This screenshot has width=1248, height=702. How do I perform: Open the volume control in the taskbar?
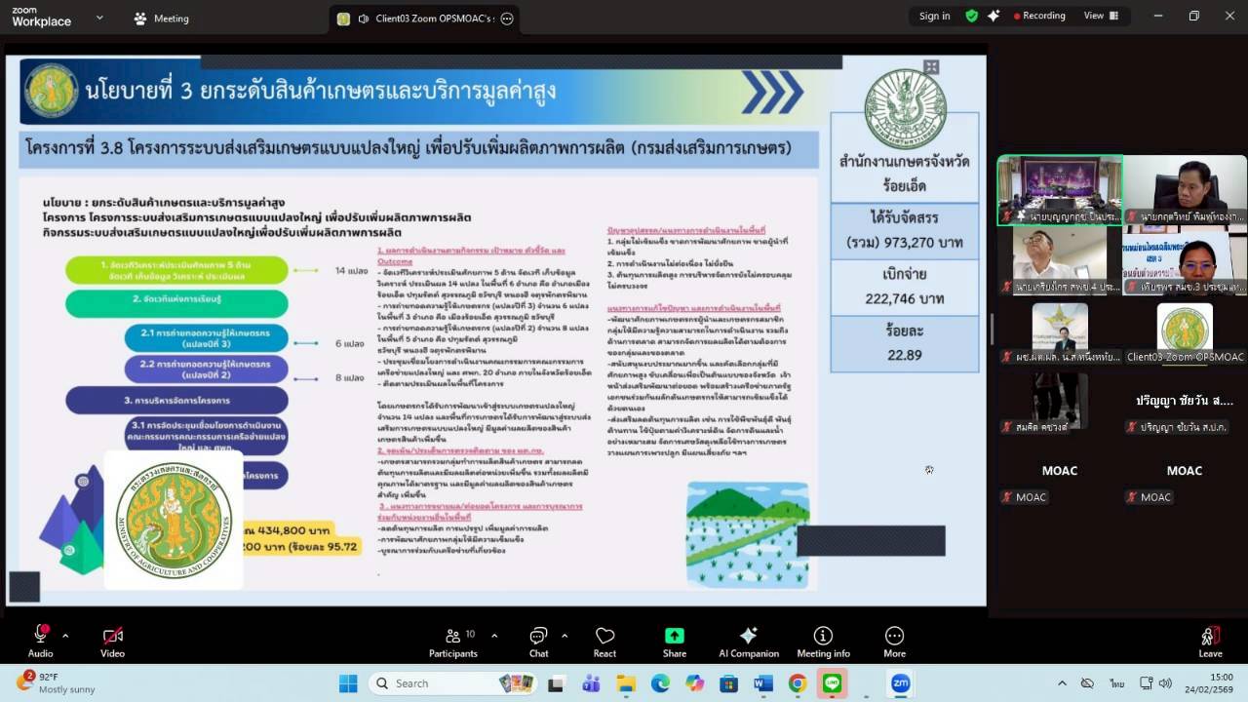tap(1164, 682)
